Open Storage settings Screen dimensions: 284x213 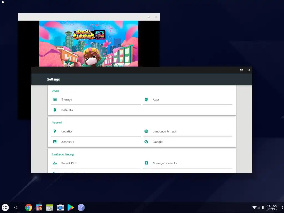pos(96,100)
